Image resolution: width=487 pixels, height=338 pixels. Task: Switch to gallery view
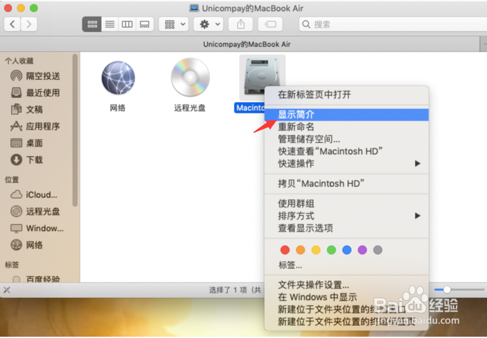click(x=145, y=25)
